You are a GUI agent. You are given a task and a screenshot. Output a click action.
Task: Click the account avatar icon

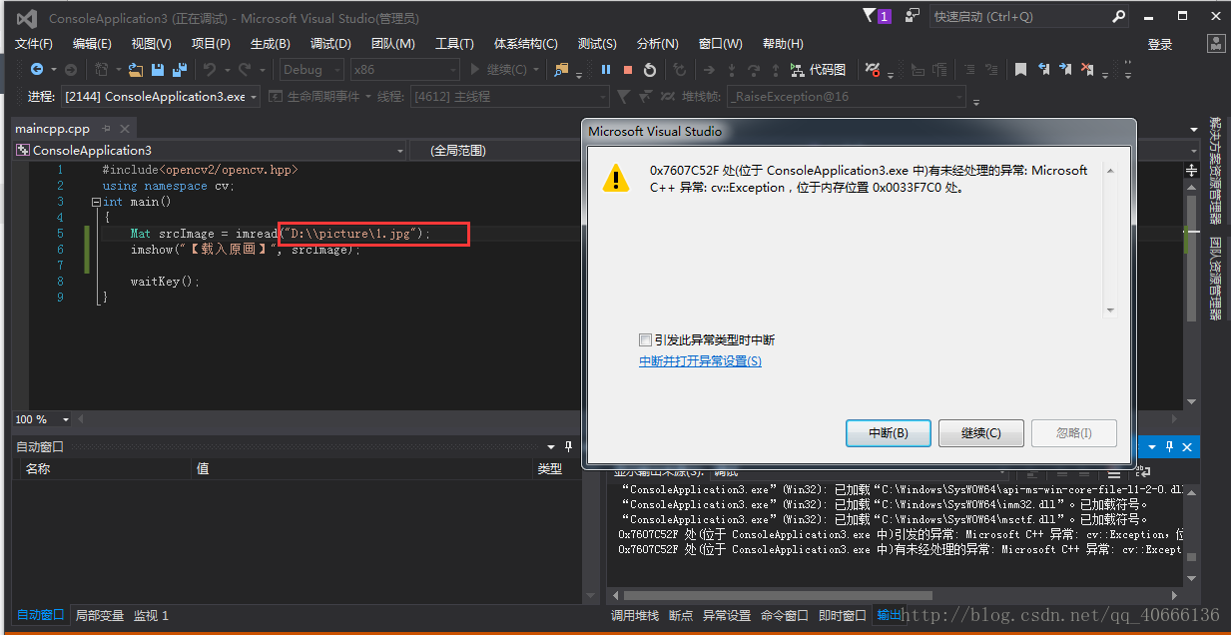click(x=1216, y=43)
